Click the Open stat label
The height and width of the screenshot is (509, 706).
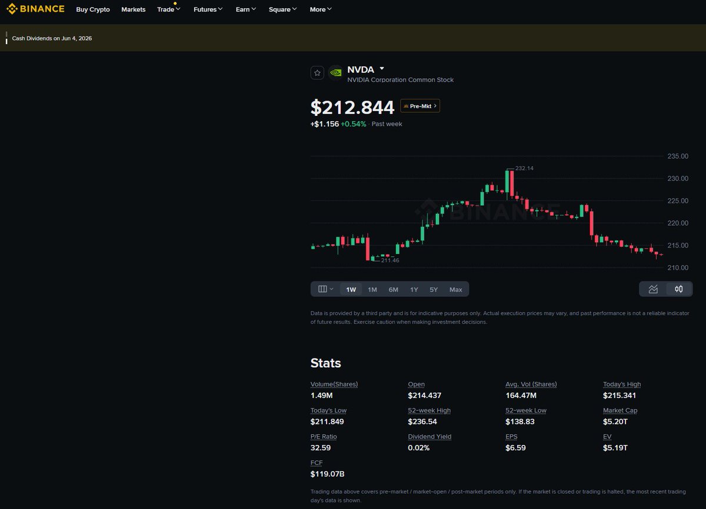417,384
